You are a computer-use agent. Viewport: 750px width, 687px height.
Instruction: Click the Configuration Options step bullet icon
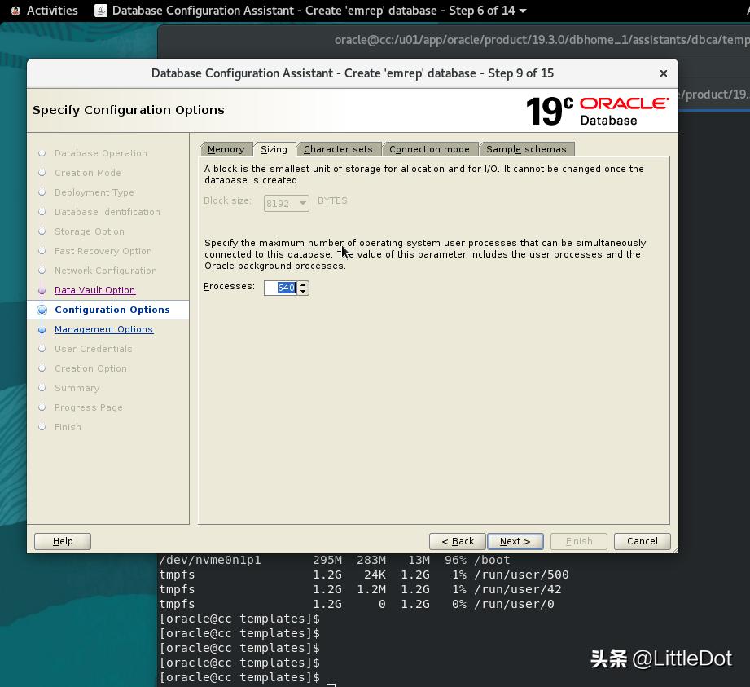click(42, 310)
